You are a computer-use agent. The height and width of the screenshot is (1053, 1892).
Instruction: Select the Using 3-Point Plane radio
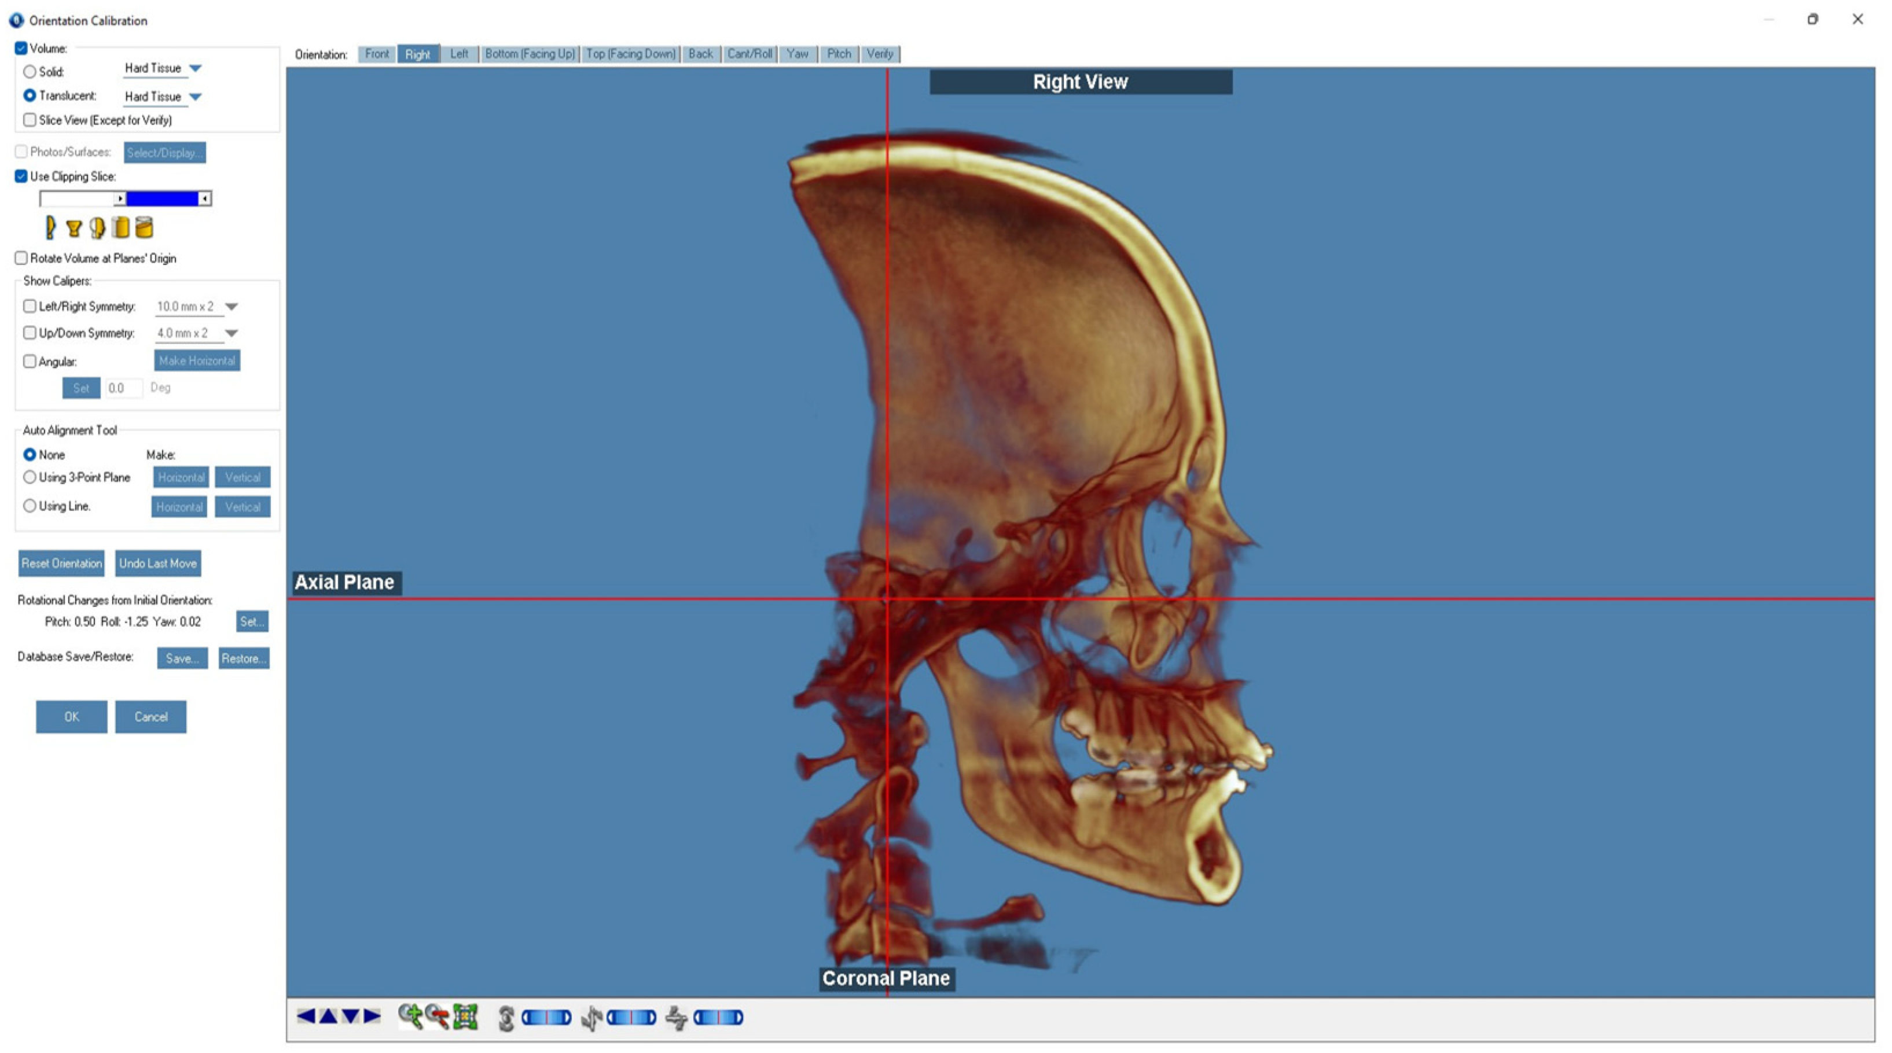click(30, 477)
